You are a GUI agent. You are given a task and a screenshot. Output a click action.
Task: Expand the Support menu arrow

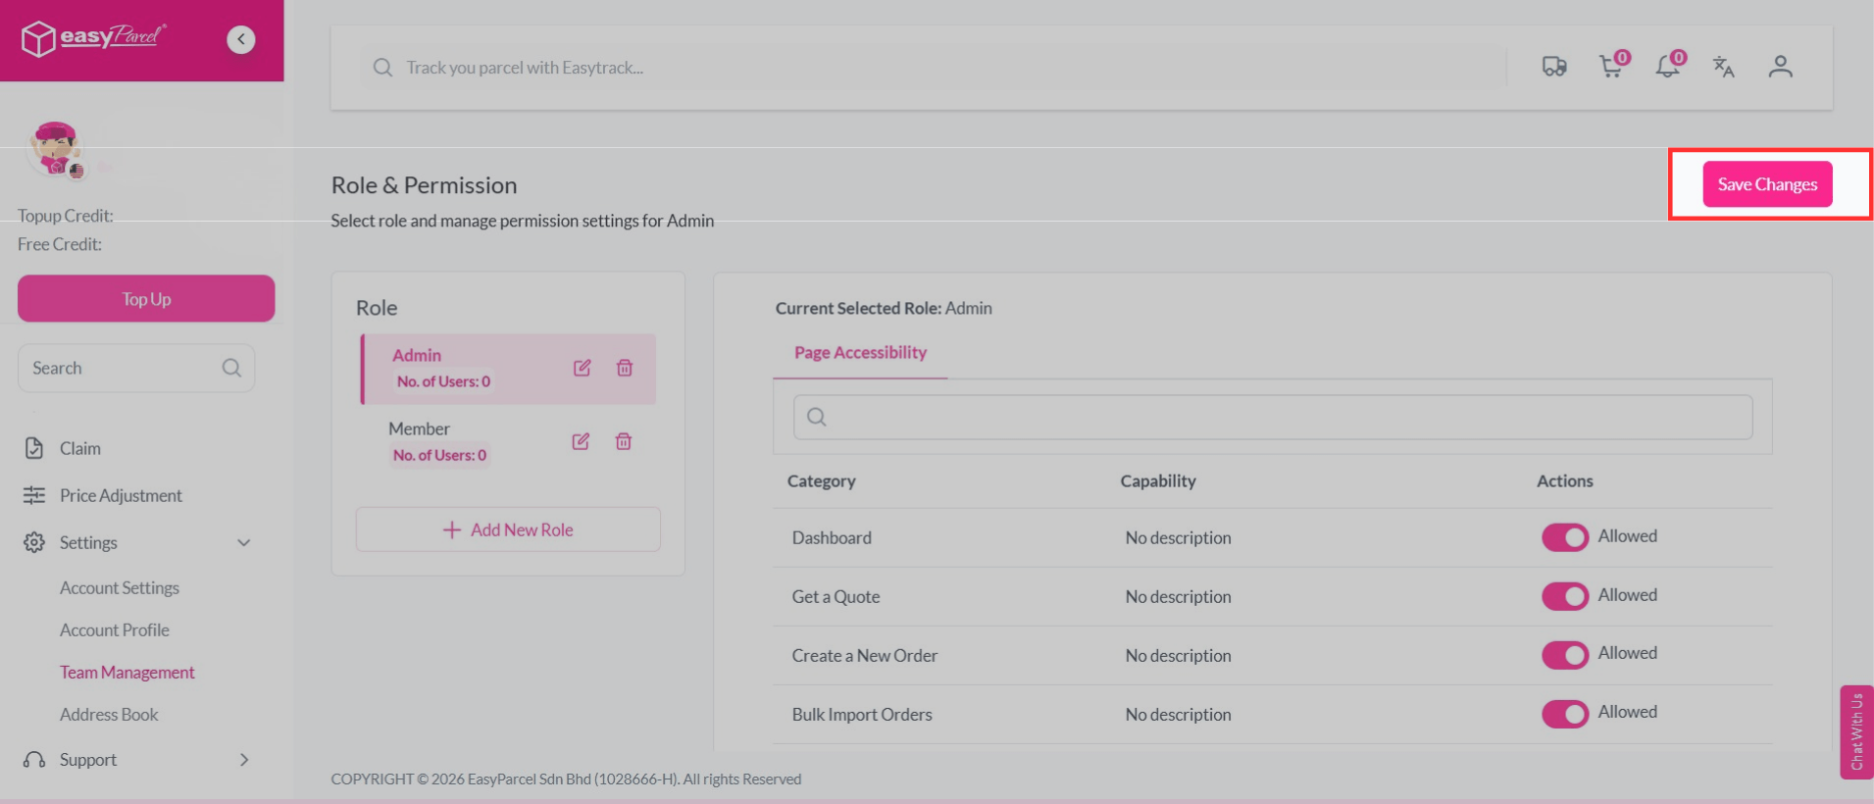(x=244, y=760)
